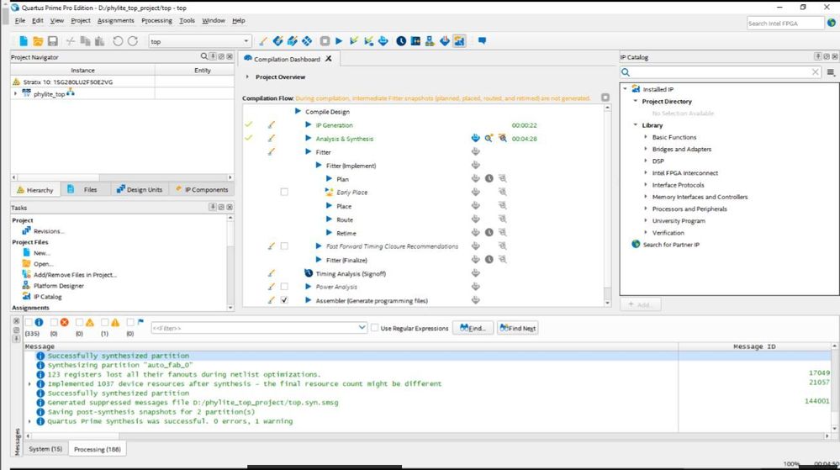The height and width of the screenshot is (470, 840).
Task: Expand Basic Functions in IP Catalog
Action: 645,137
